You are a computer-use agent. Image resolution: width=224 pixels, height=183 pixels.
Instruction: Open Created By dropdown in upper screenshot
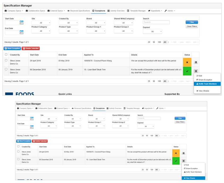68,23
